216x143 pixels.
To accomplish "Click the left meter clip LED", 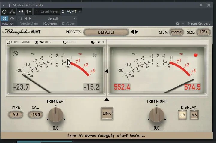I will (95, 55).
